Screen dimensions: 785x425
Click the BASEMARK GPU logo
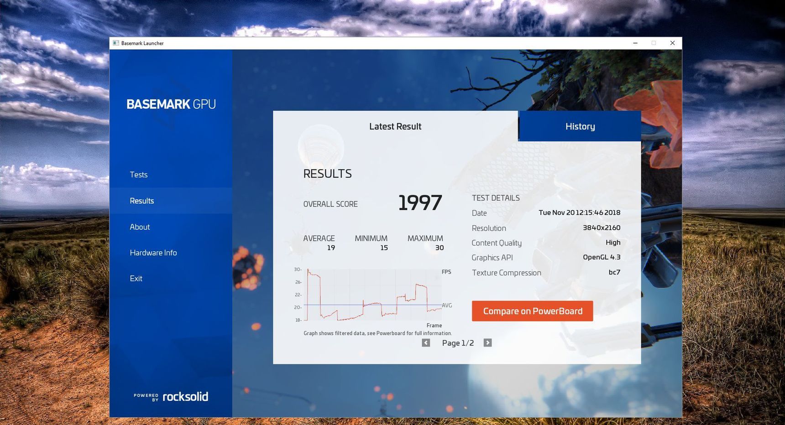coord(171,104)
